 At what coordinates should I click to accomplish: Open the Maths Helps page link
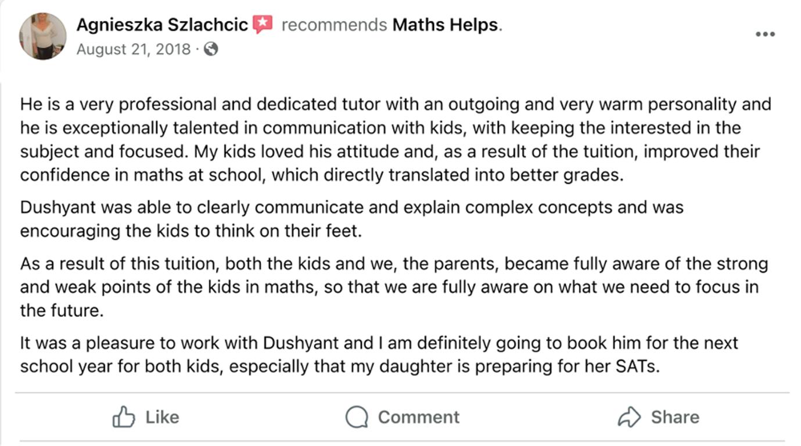(x=445, y=25)
